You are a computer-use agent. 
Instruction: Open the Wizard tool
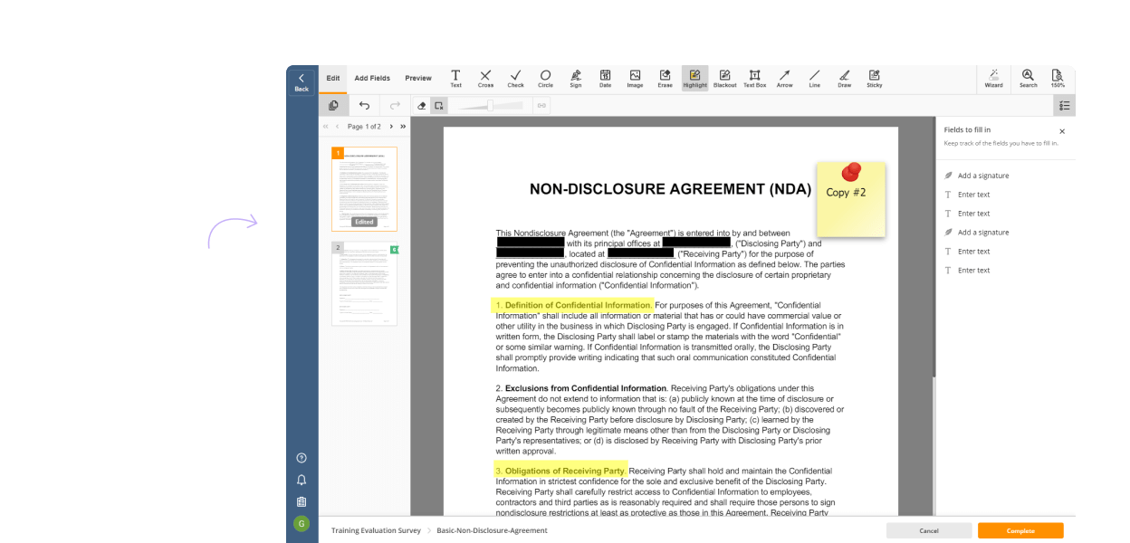pos(993,79)
